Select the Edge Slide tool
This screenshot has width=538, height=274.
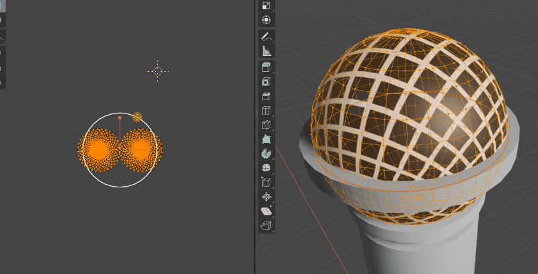[x=266, y=182]
